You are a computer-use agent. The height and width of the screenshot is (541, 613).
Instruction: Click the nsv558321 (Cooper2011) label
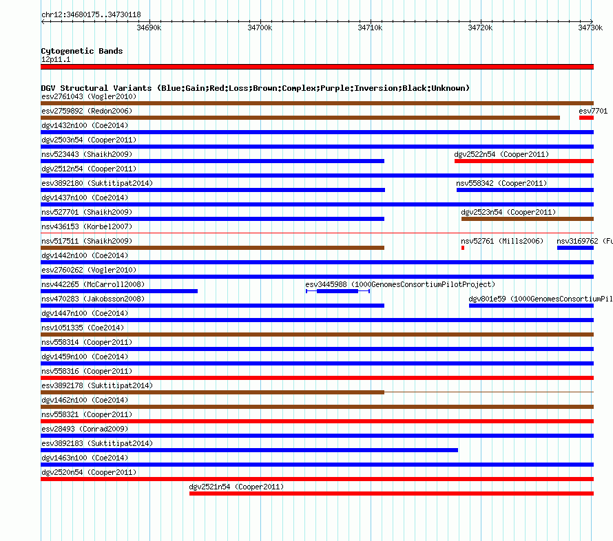click(87, 414)
